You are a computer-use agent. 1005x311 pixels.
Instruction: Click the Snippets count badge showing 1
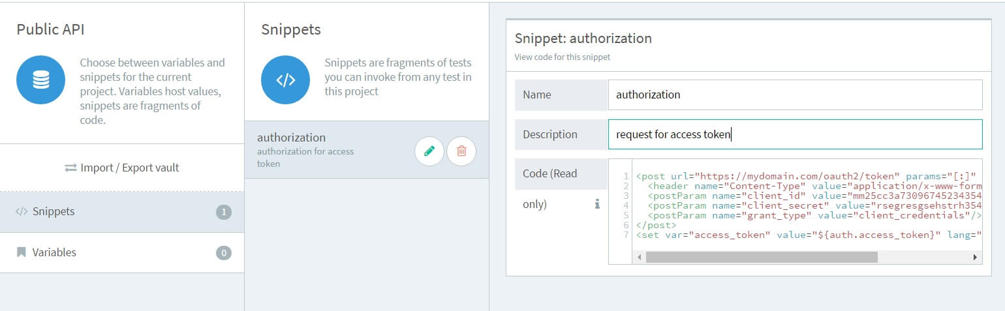tap(224, 212)
